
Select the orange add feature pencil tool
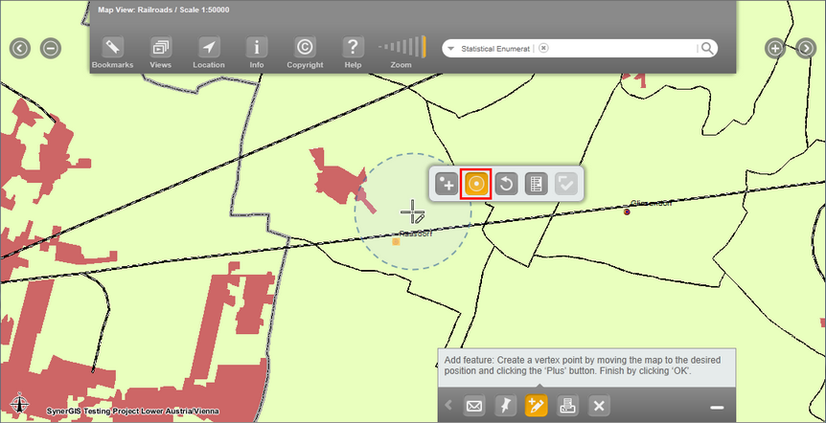(x=537, y=406)
